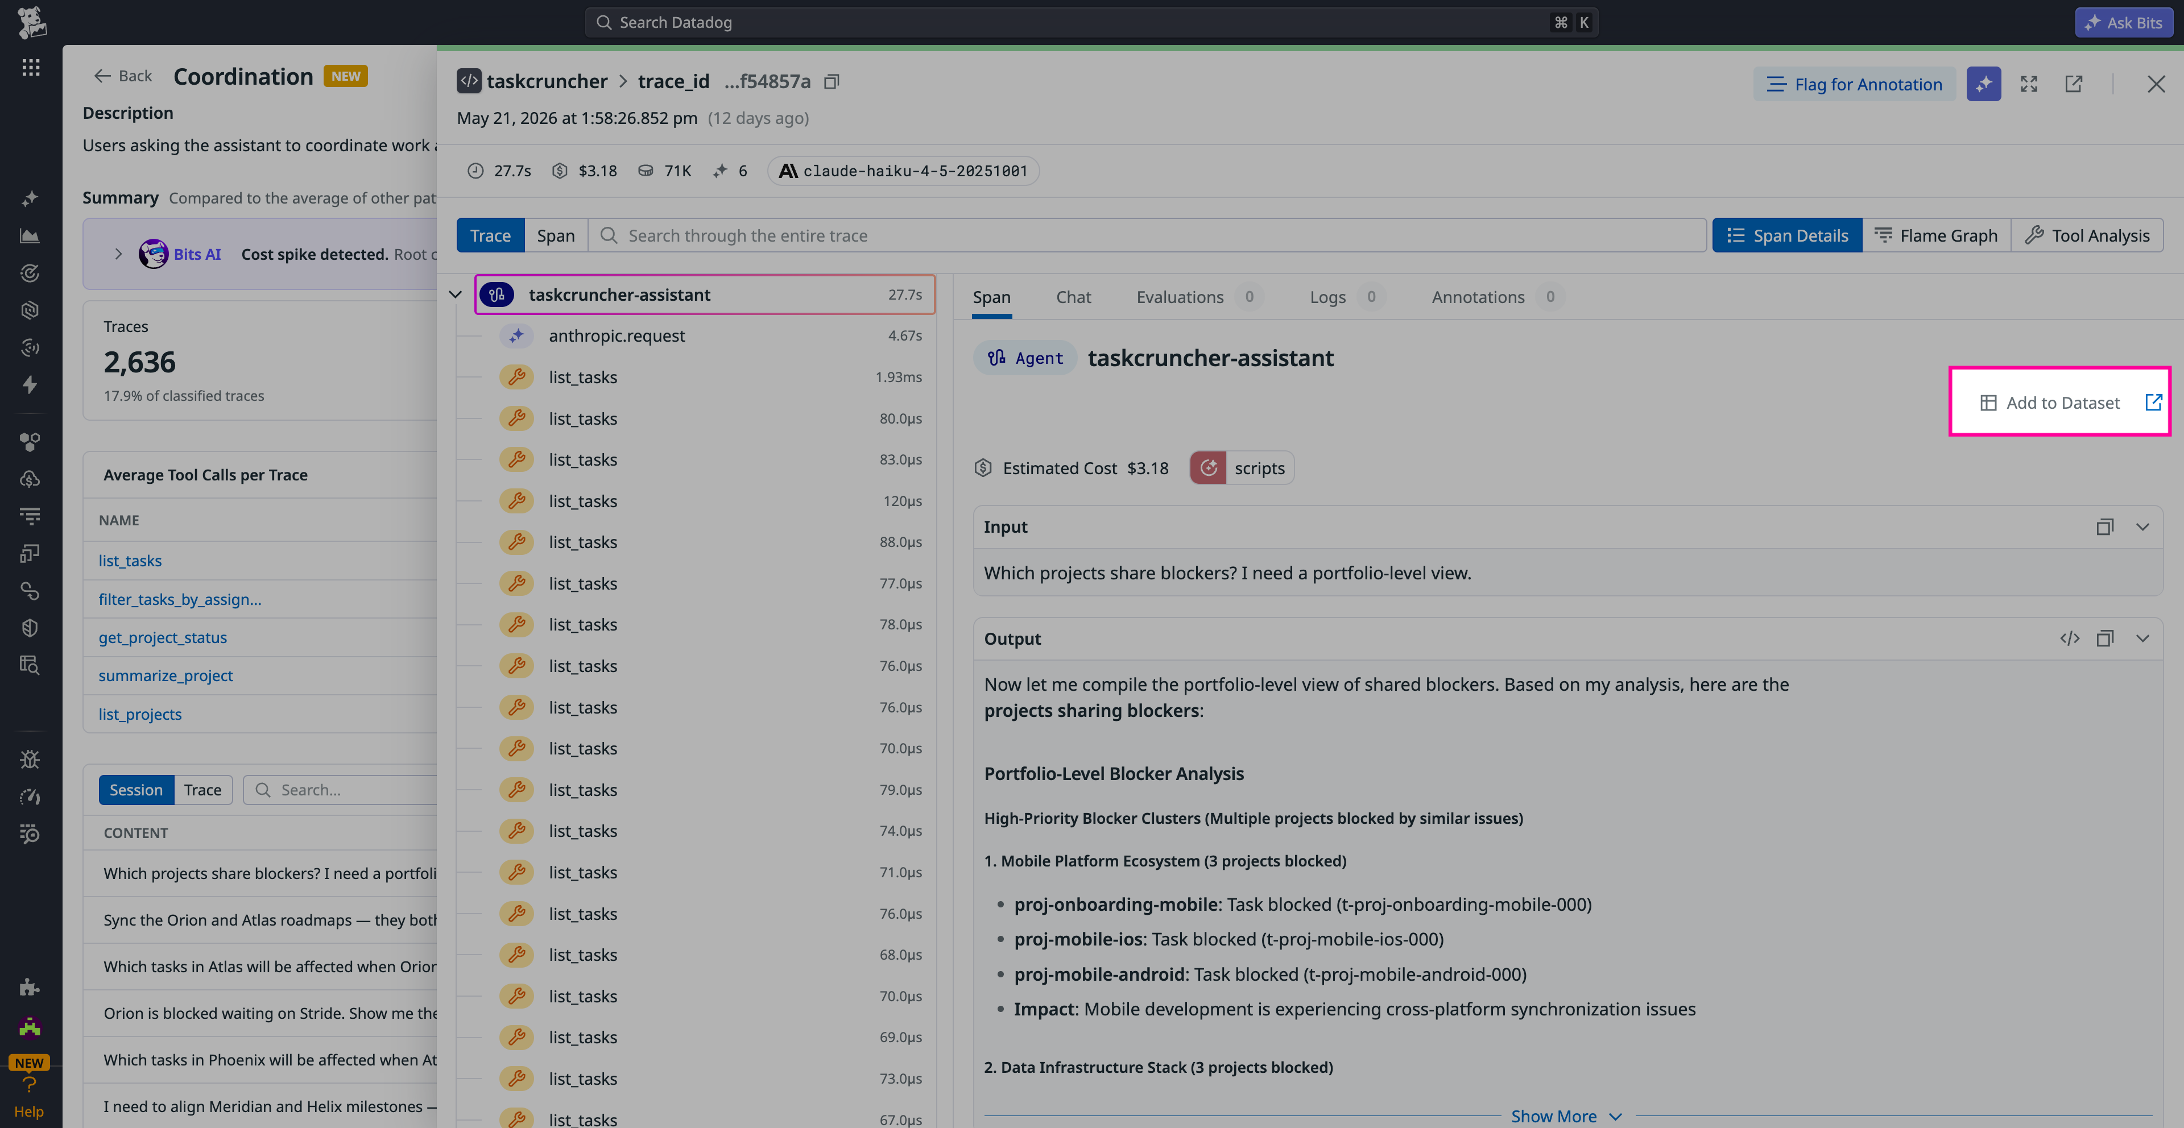Open the sparkle AI icon in sidebar
This screenshot has height=1128, width=2184.
(30, 198)
